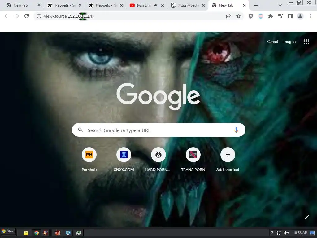
Task: Close the first Neopets tab
Action: pyautogui.click(x=80, y=5)
